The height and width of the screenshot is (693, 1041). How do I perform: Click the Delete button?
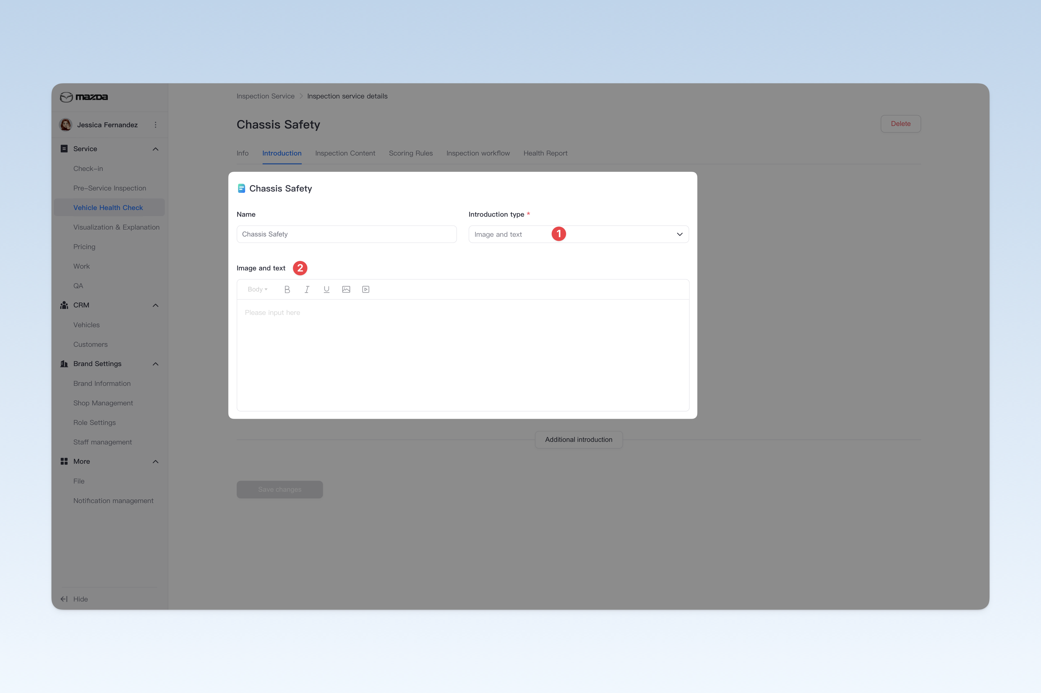point(900,124)
